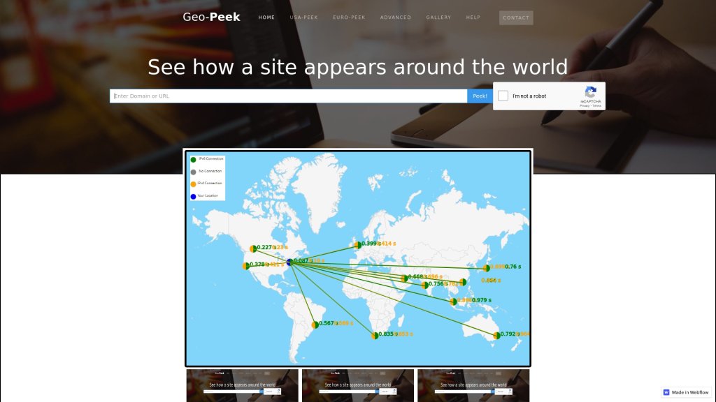Screen dimensions: 716x402
Task: Click the Made in Webflow badge
Action: pos(687,392)
